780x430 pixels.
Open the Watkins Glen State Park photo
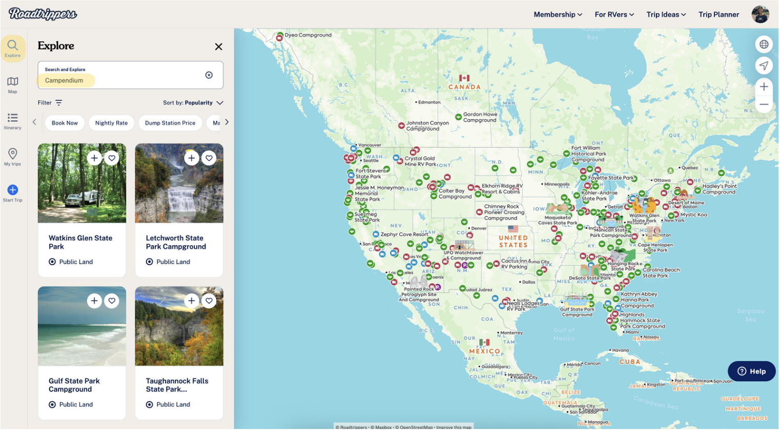coord(82,183)
